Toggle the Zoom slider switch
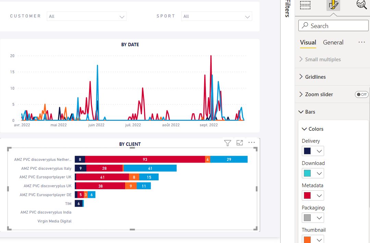The image size is (370, 243). coord(361,94)
